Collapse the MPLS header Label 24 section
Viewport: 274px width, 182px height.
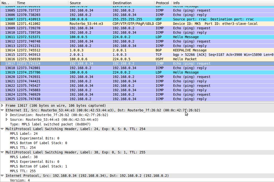(x=2, y=129)
